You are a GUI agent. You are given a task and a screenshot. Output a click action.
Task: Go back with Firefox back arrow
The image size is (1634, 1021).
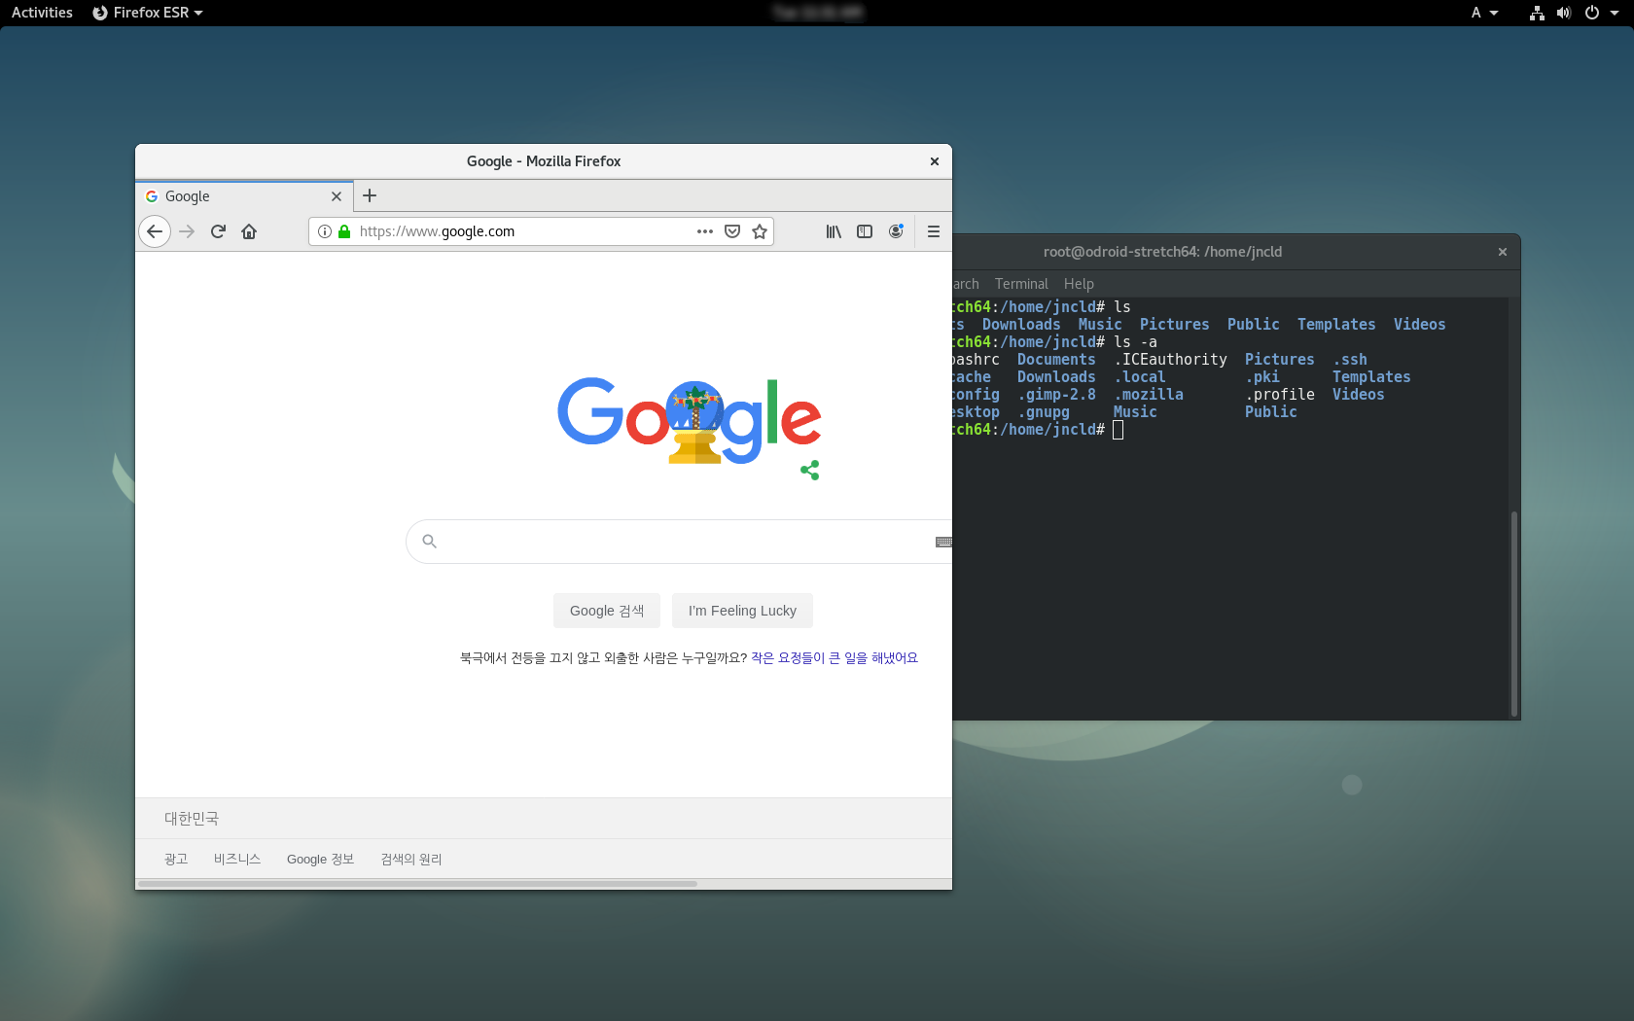(155, 231)
